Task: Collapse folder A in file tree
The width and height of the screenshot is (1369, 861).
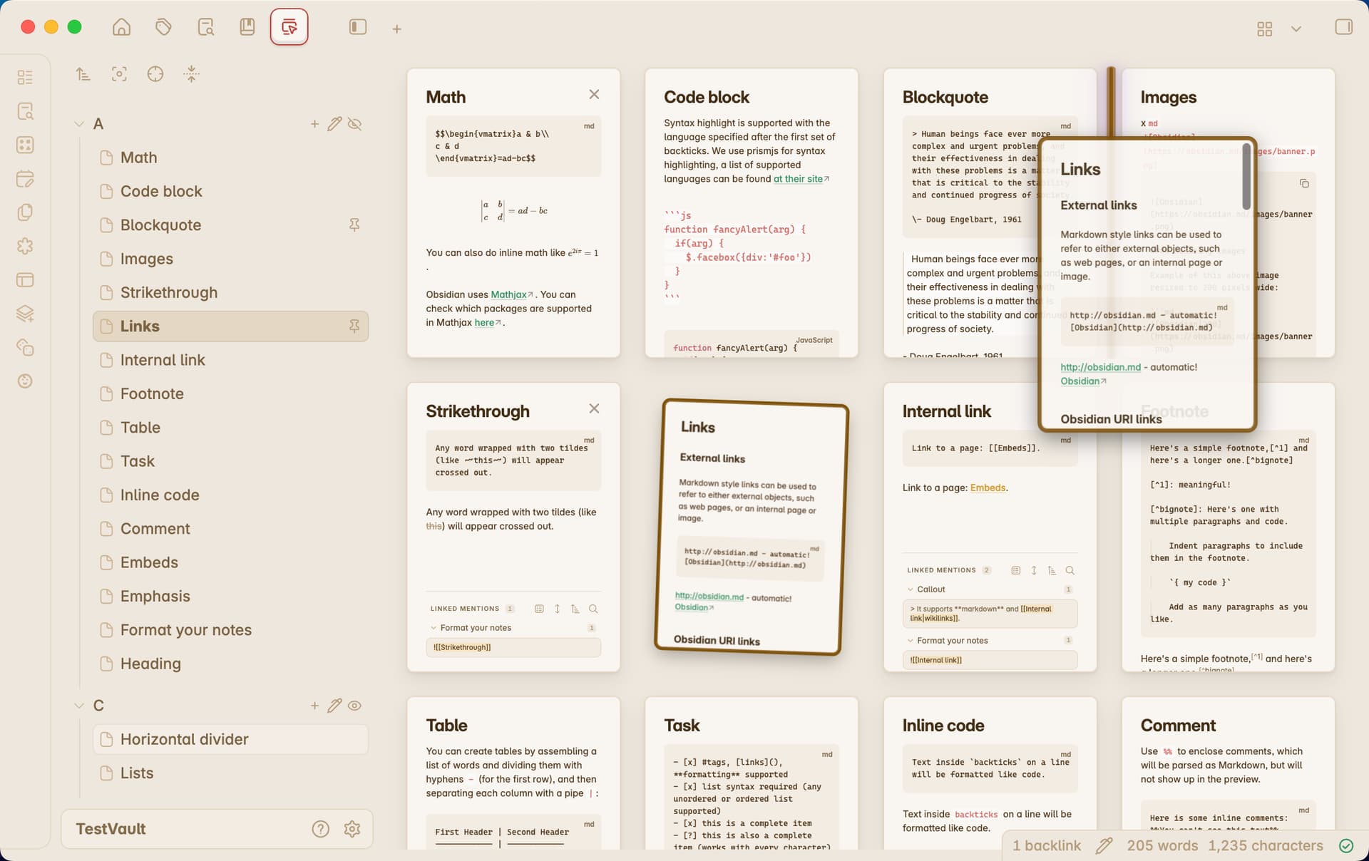Action: click(79, 124)
